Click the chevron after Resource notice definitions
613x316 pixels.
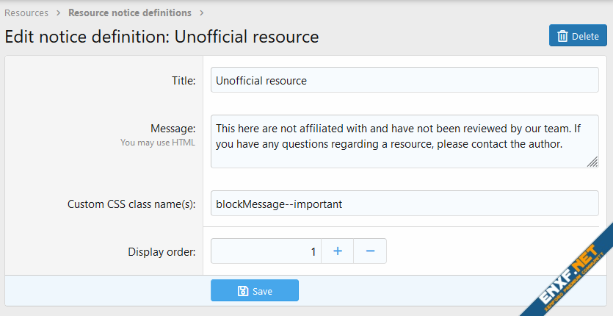pos(202,12)
